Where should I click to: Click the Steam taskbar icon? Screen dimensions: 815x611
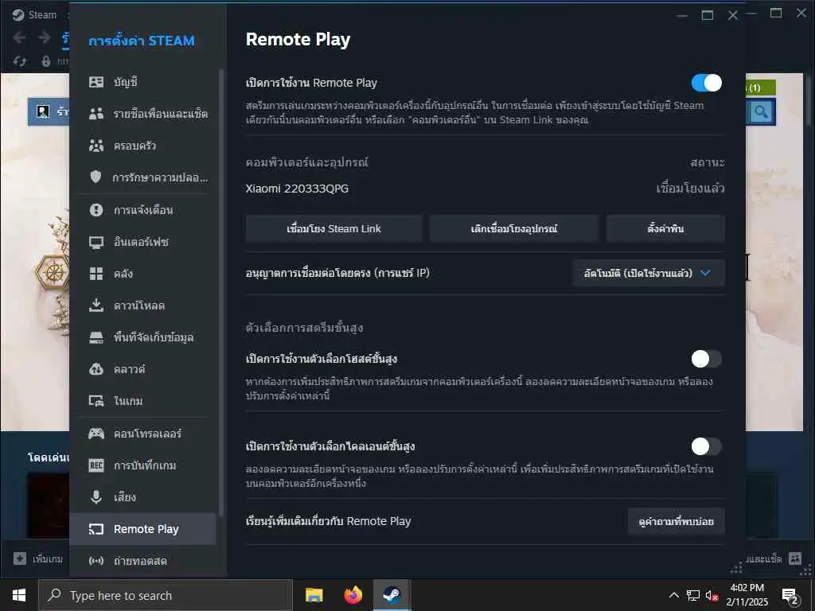tap(392, 595)
